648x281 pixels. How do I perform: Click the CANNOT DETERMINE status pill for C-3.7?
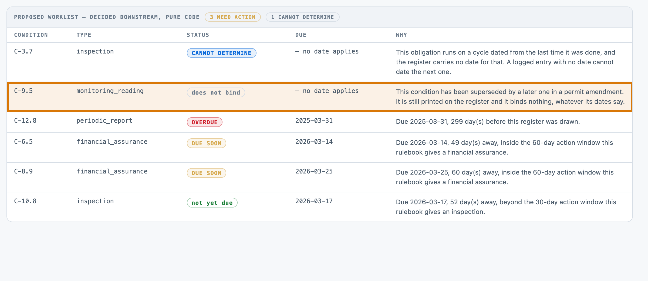pyautogui.click(x=221, y=53)
